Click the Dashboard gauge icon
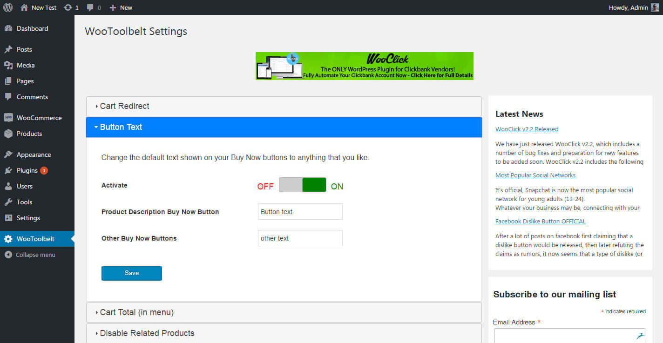The image size is (663, 343). pos(8,28)
